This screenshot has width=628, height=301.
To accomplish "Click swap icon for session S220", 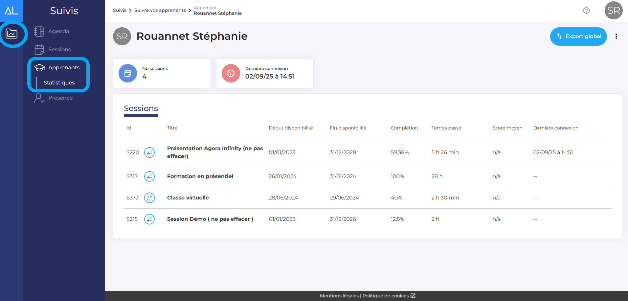I will pos(149,152).
